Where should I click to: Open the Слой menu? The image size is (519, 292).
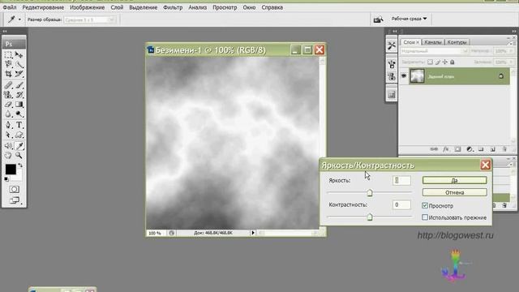(x=117, y=7)
